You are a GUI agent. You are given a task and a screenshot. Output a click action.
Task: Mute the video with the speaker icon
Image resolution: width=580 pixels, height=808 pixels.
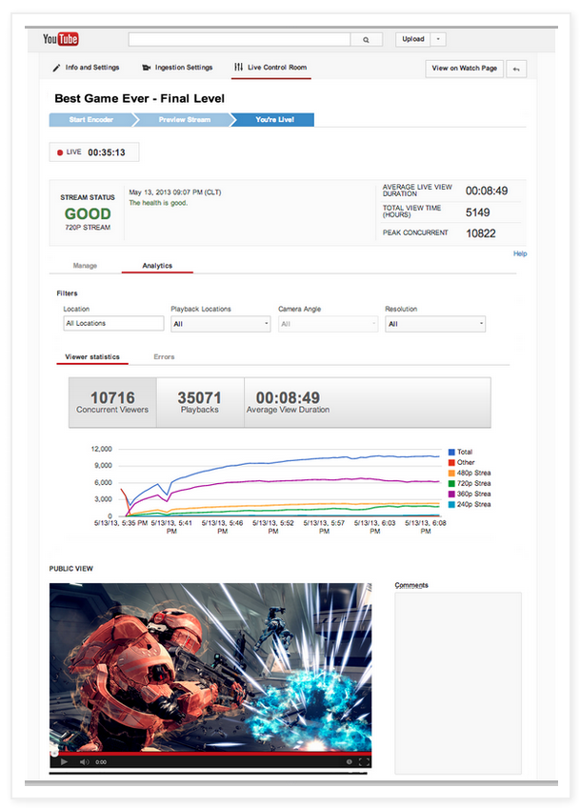pos(85,761)
